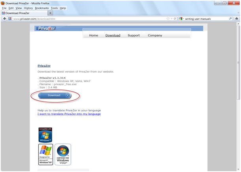This screenshot has height=172, width=241.
Task: Open the translate PrivaZer link
Action: (x=69, y=114)
